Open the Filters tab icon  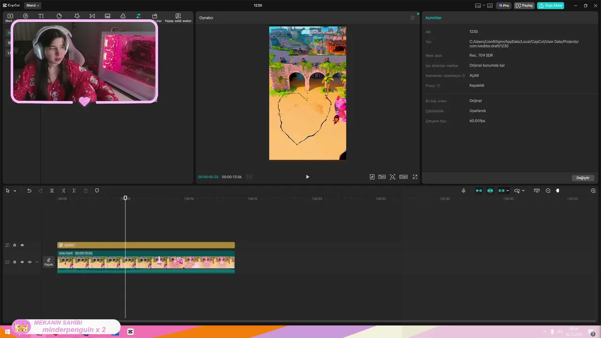[x=123, y=16]
